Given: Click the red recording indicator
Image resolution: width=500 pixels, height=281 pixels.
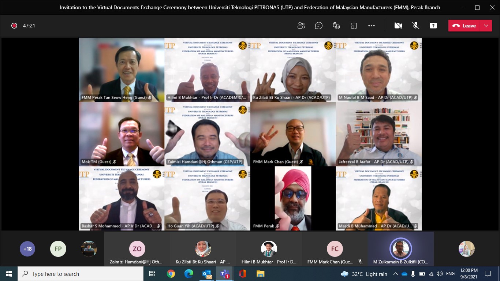Looking at the screenshot, I should click(x=14, y=26).
